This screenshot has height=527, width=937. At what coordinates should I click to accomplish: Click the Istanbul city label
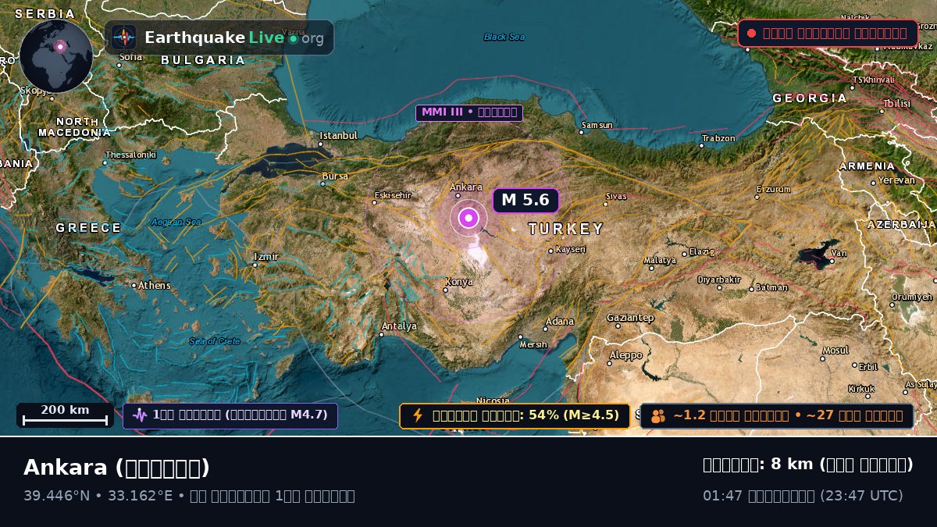pyautogui.click(x=338, y=136)
